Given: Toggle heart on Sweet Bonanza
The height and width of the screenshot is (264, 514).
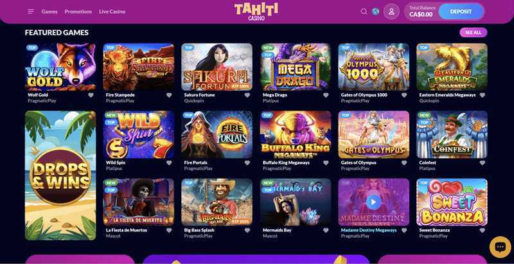Looking at the screenshot, I should [x=483, y=230].
